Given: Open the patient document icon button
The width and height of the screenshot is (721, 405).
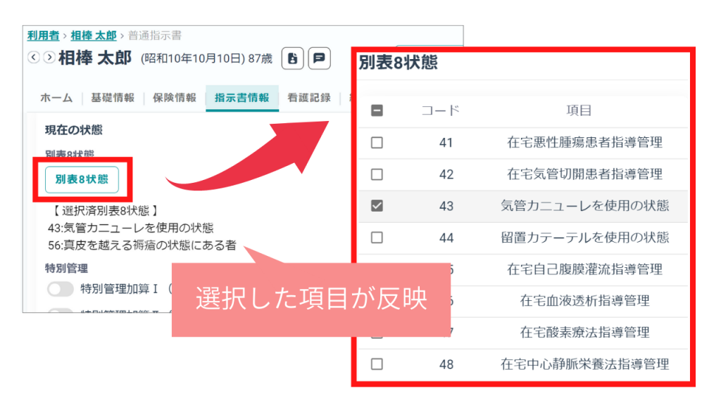Looking at the screenshot, I should (293, 58).
